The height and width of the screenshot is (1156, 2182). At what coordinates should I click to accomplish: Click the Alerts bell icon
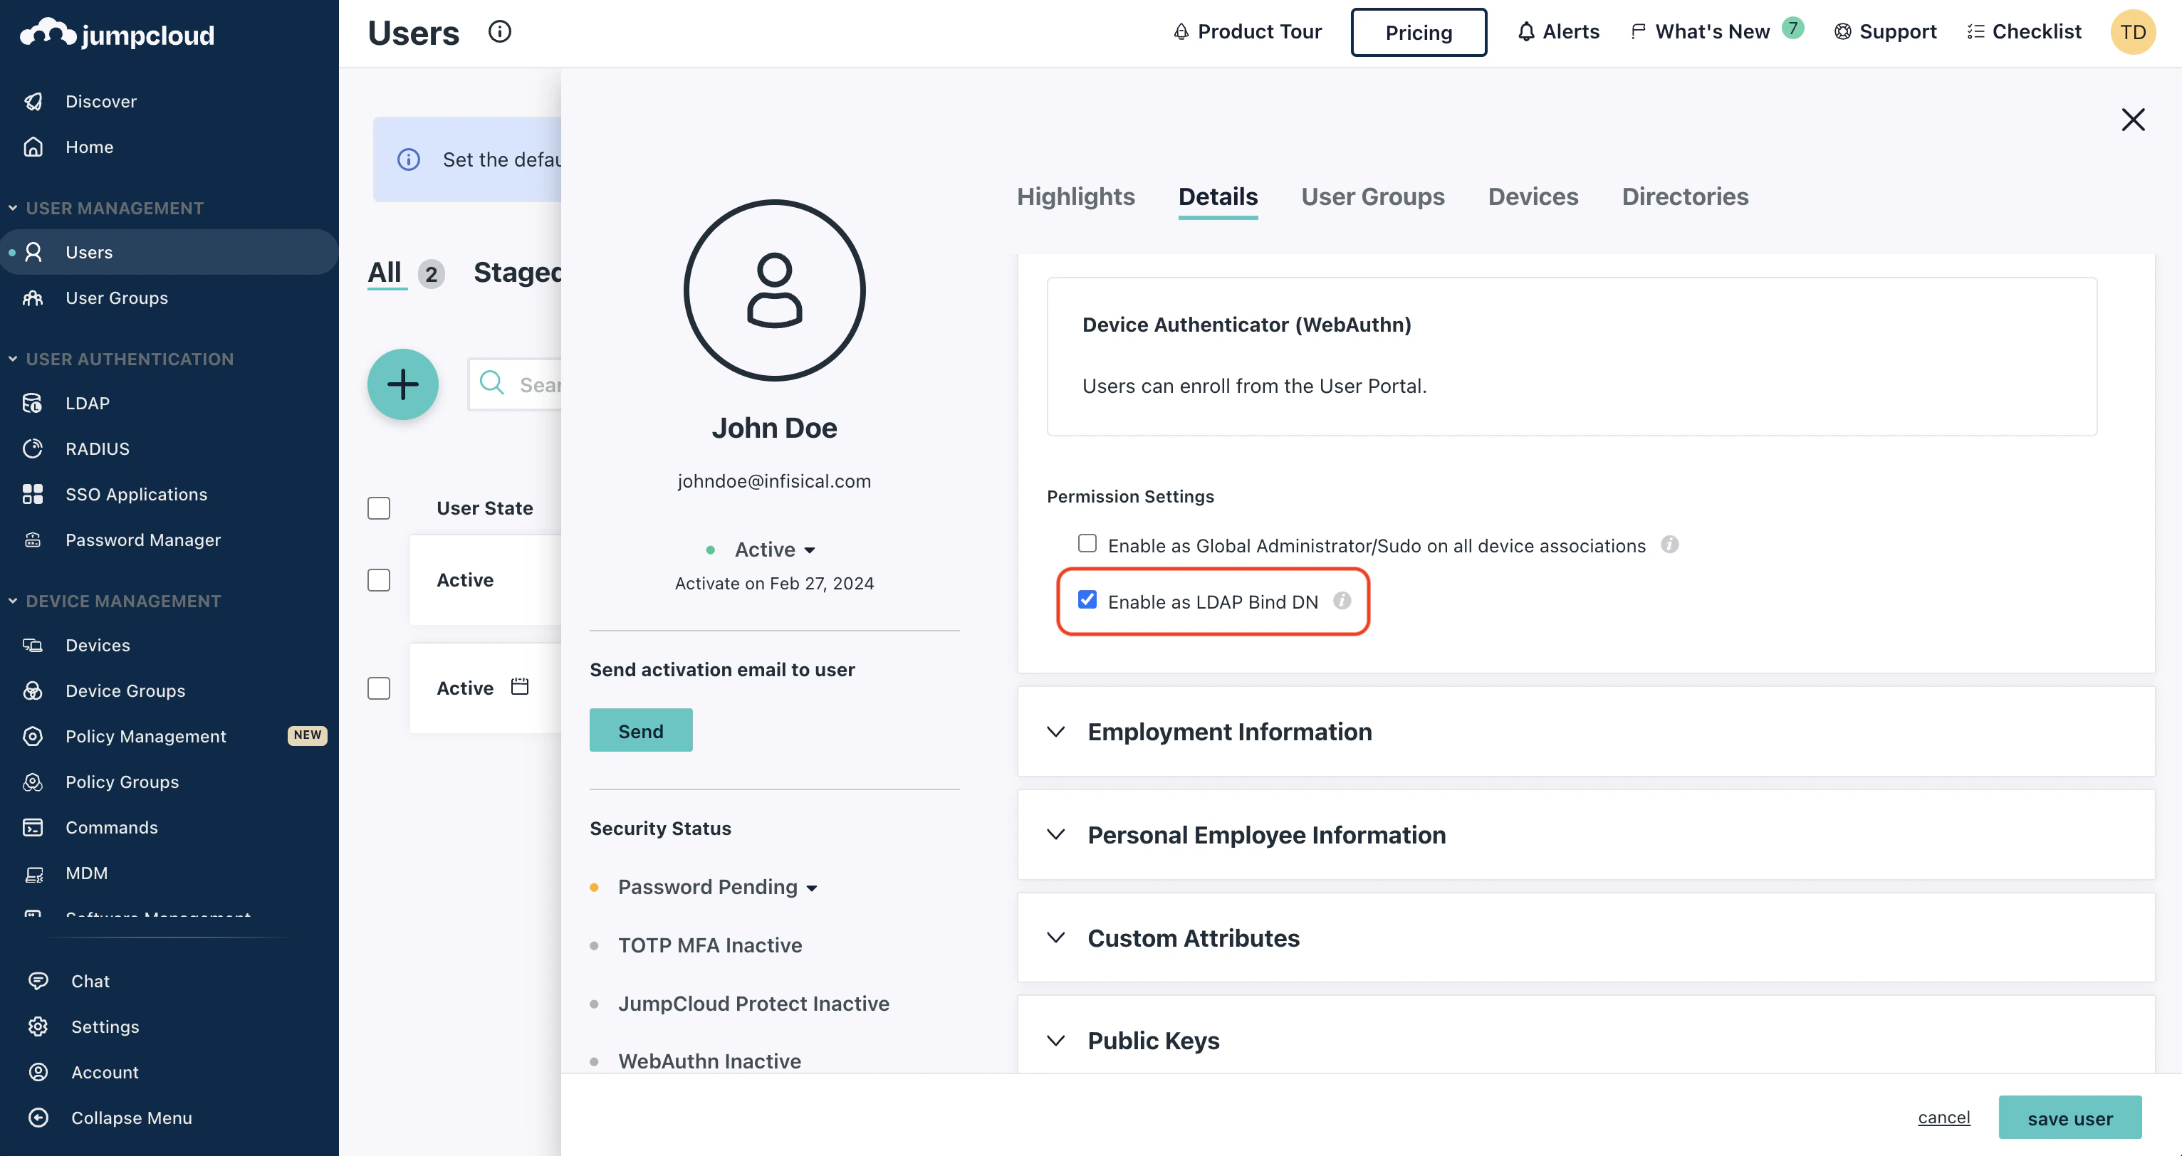click(1526, 32)
